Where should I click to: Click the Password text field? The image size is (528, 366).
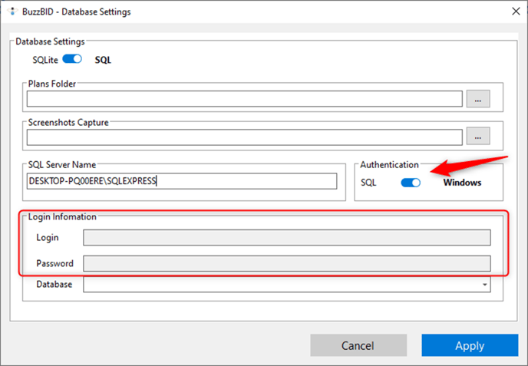point(287,263)
